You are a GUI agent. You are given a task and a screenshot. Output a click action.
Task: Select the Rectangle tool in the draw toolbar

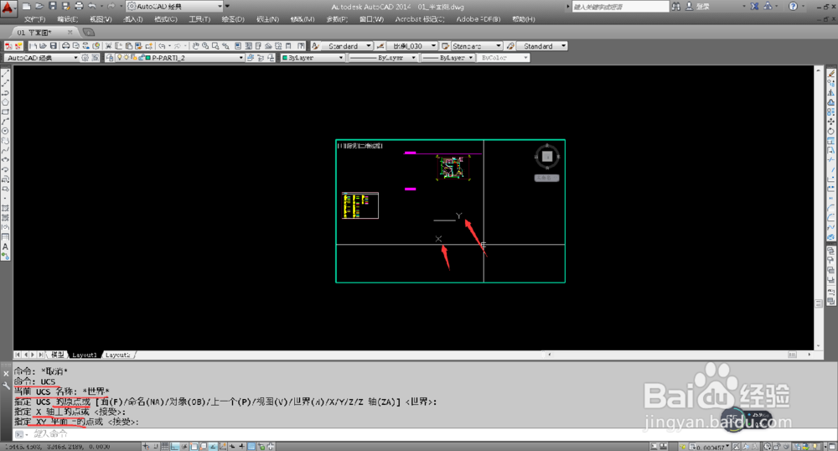pos(5,112)
